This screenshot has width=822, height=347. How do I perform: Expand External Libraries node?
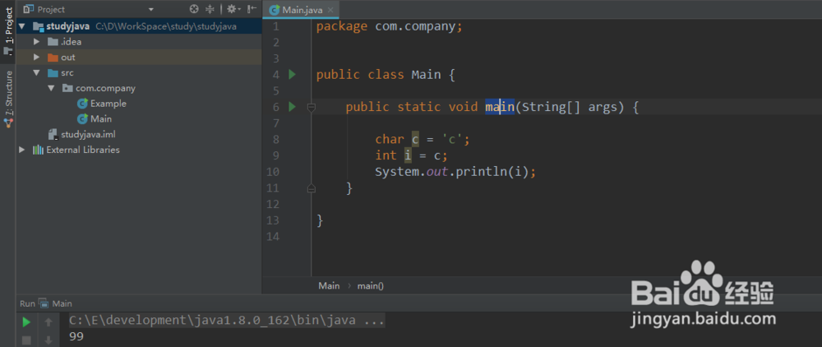coord(21,150)
